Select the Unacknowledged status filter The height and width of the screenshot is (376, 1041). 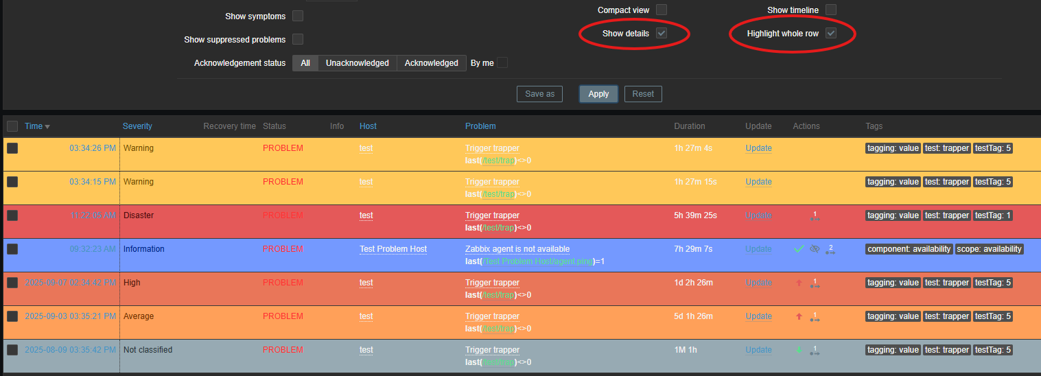tap(357, 63)
